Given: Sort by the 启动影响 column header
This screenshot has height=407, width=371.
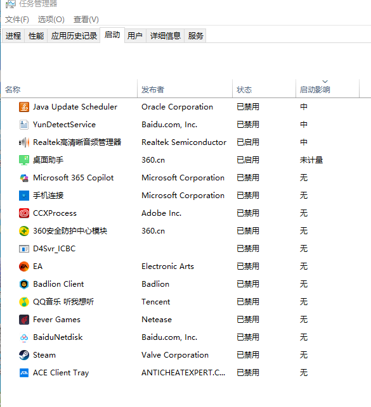Looking at the screenshot, I should pyautogui.click(x=328, y=89).
